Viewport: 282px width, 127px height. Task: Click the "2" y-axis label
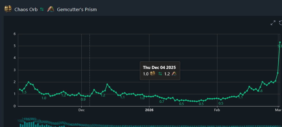click(15, 82)
